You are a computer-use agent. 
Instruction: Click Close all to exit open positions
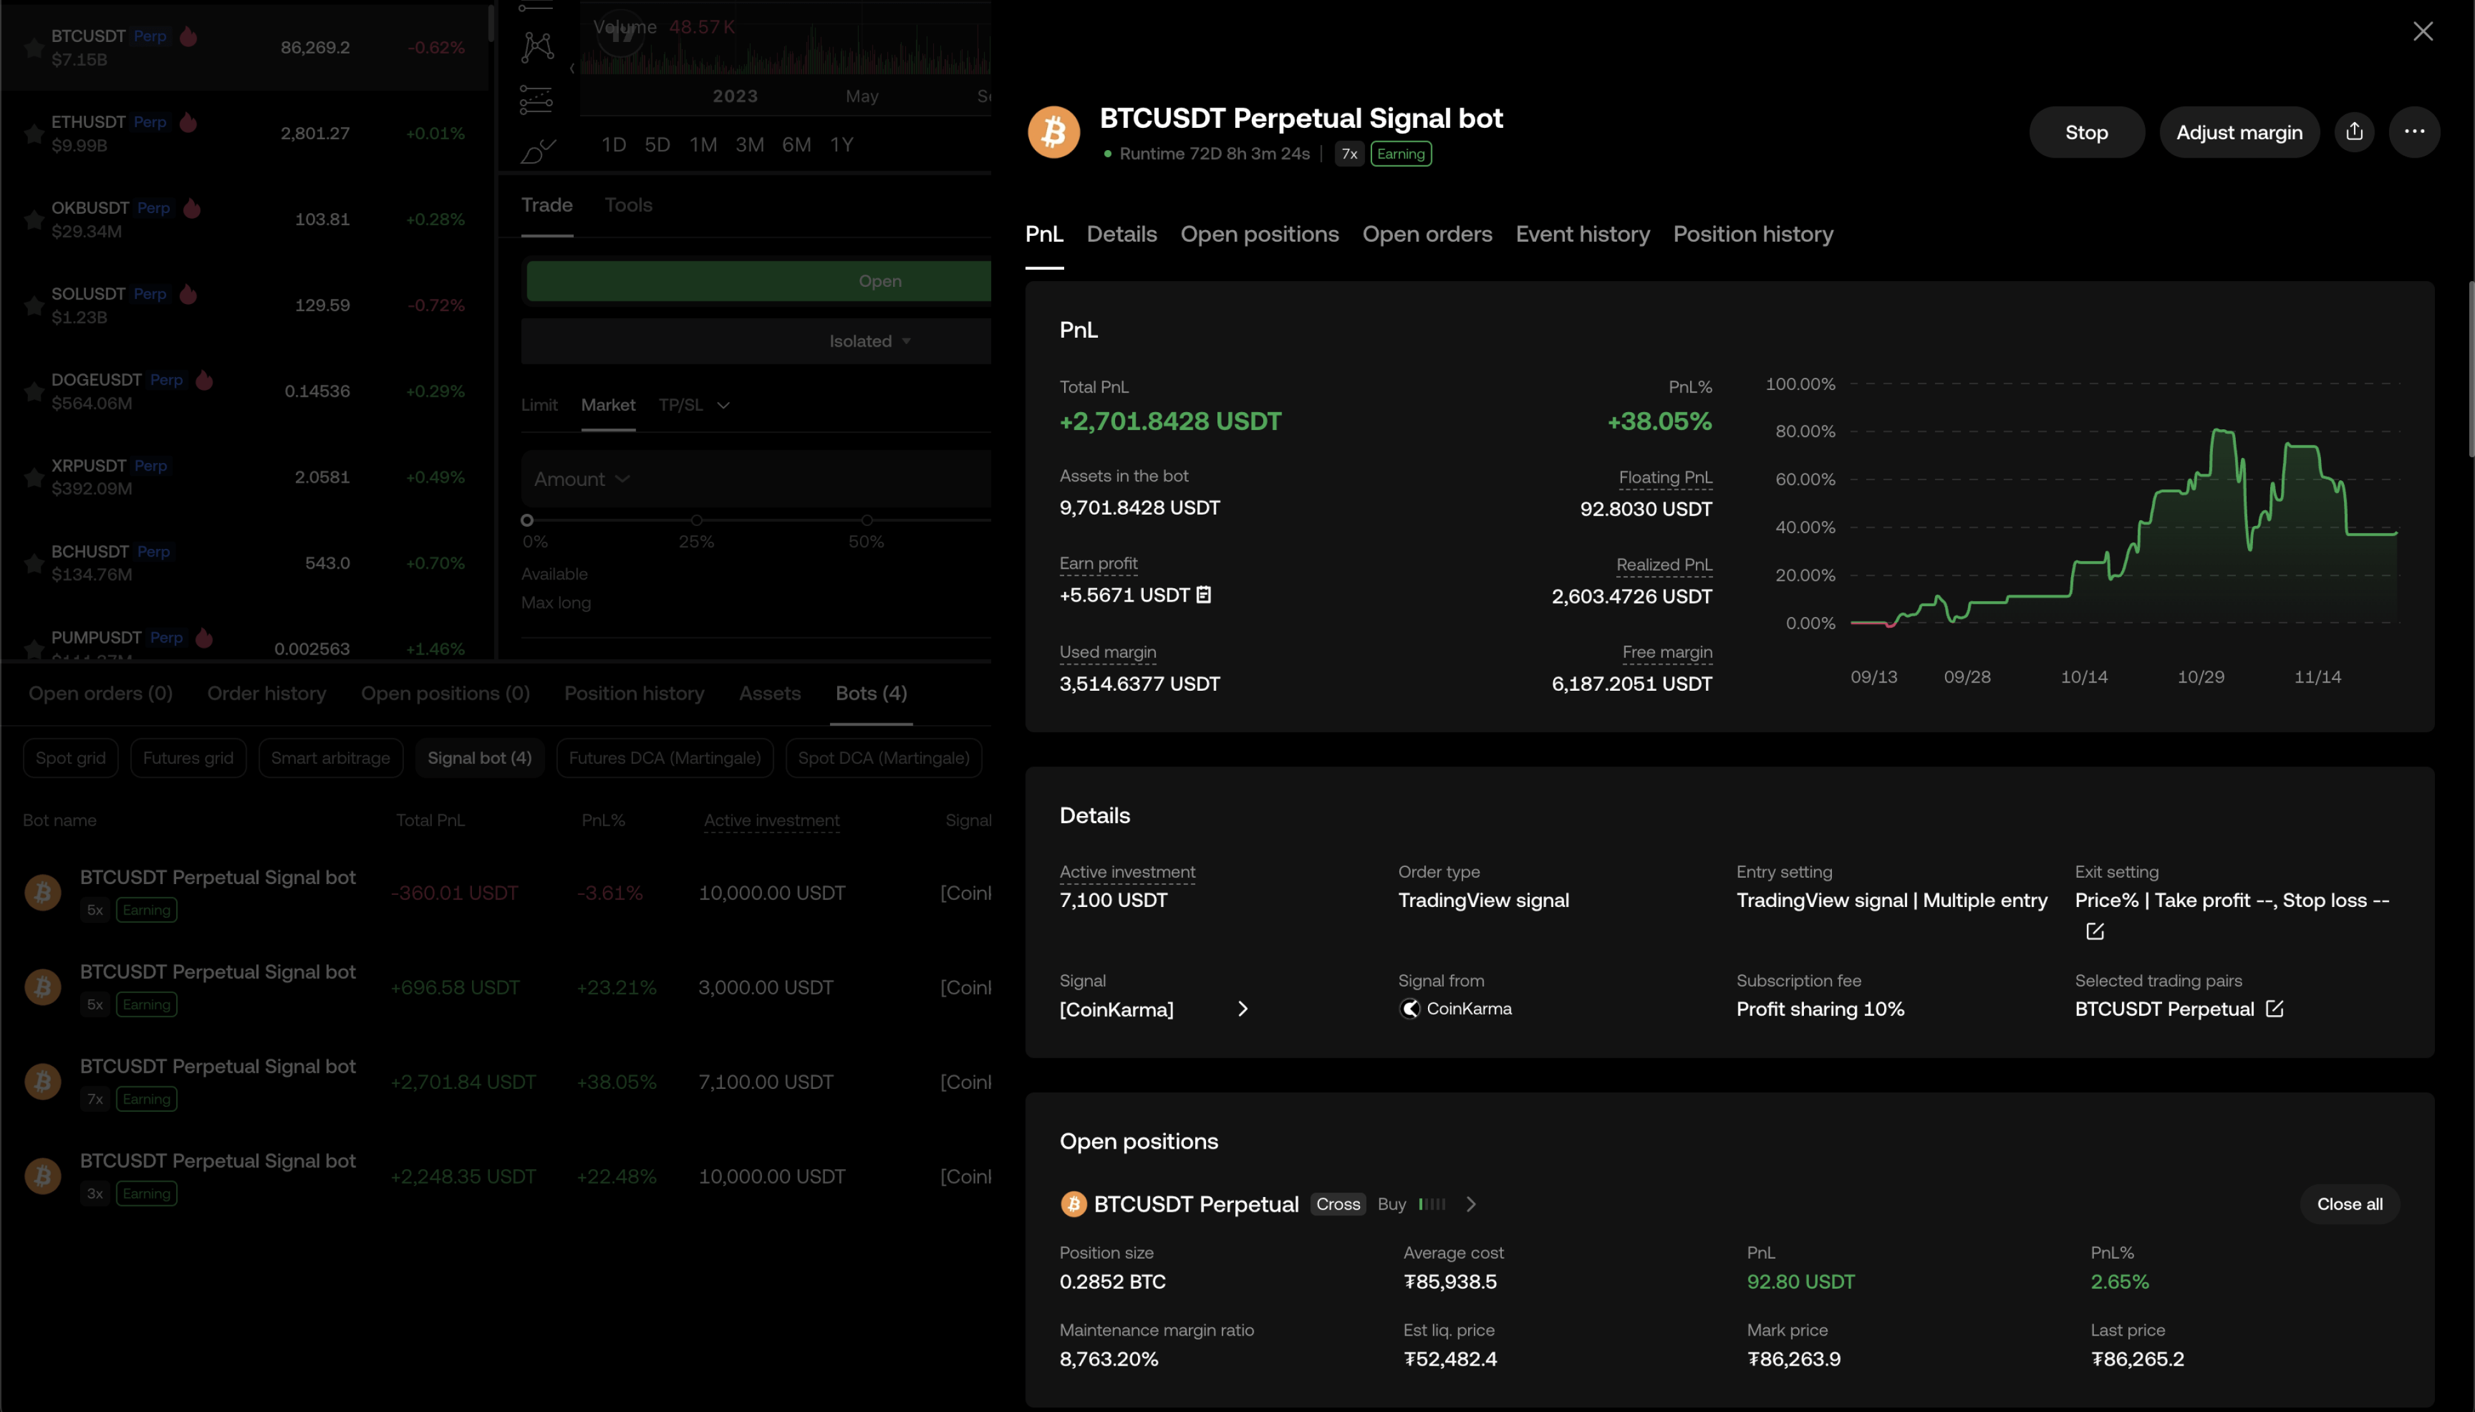(2348, 1203)
